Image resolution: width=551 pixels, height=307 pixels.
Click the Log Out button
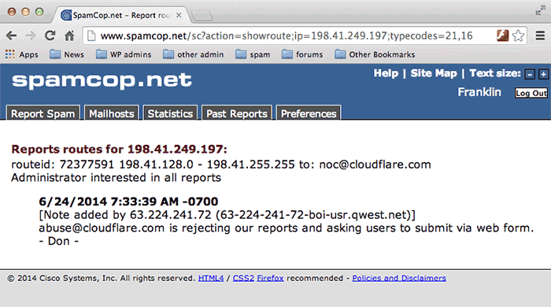[x=531, y=93]
